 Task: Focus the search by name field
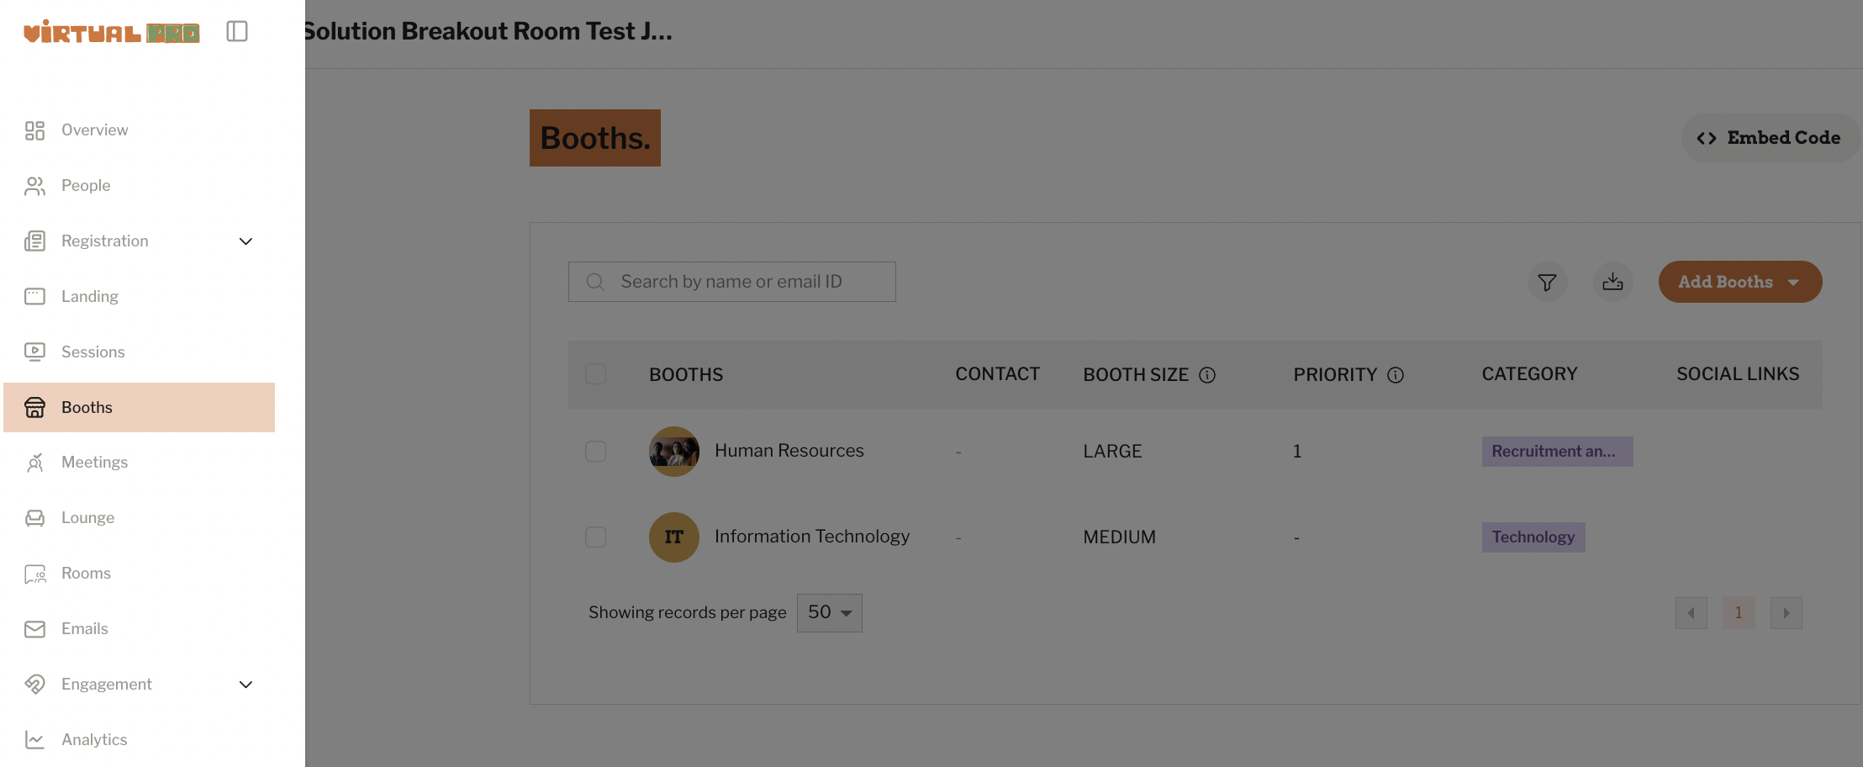732,282
